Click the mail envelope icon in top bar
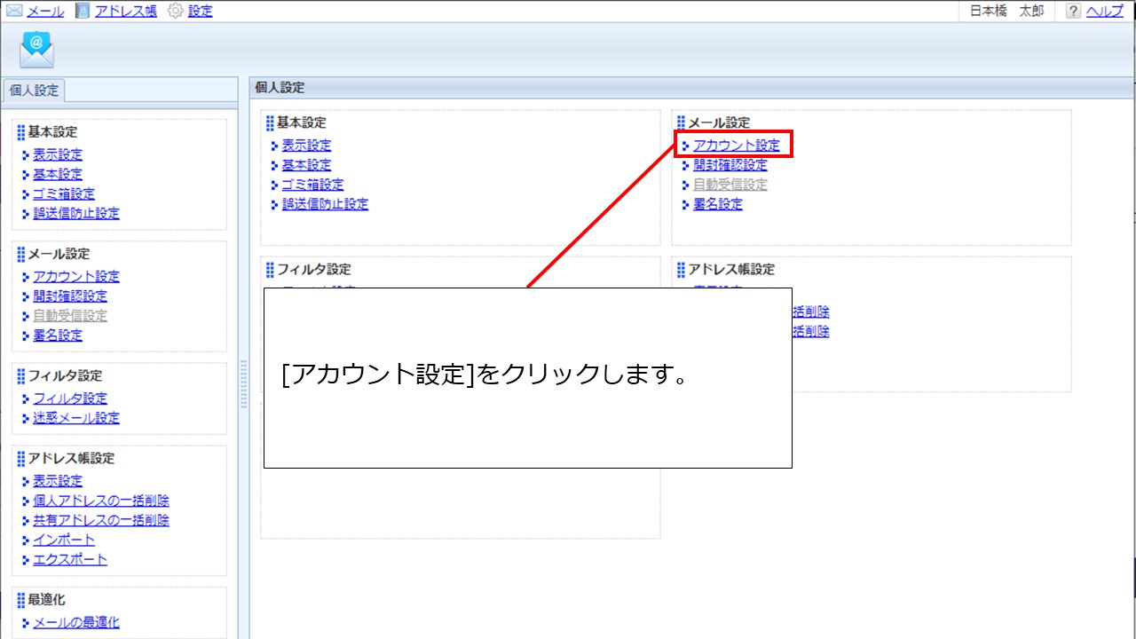 pyautogui.click(x=14, y=12)
